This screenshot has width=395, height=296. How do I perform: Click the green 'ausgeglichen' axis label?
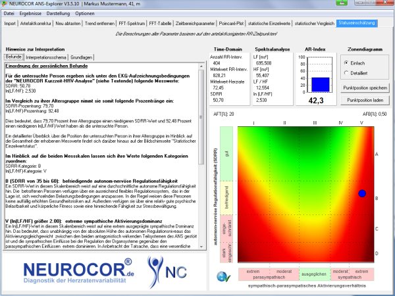[x=315, y=274]
